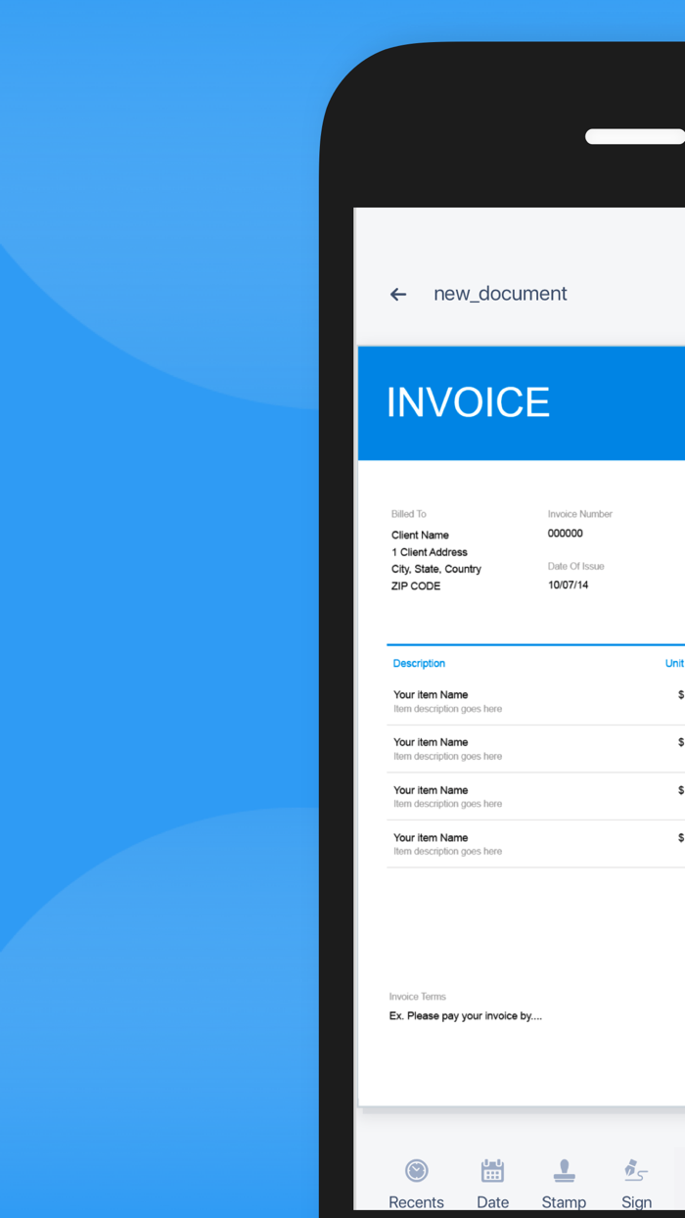Screen dimensions: 685x1218
Task: Select the Client Name text
Action: pyautogui.click(x=420, y=536)
